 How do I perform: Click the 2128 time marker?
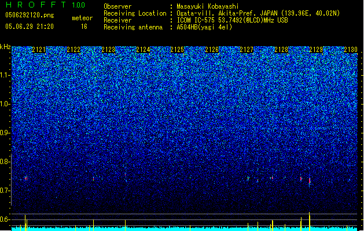coord(281,50)
